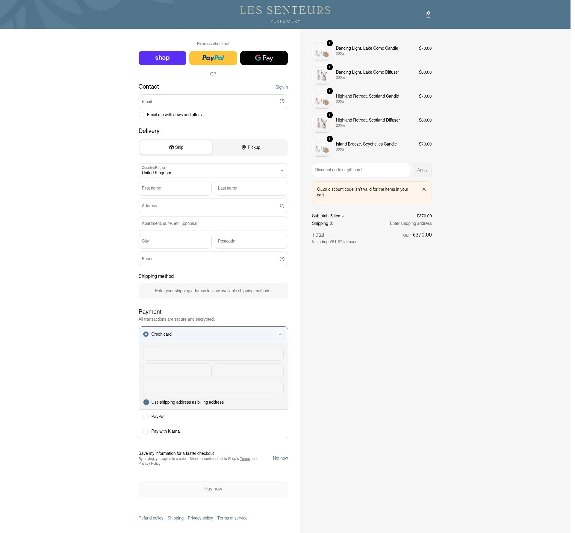Click the Highland Retreat, Scotland Diffuser name
The width and height of the screenshot is (575, 533).
368,120
